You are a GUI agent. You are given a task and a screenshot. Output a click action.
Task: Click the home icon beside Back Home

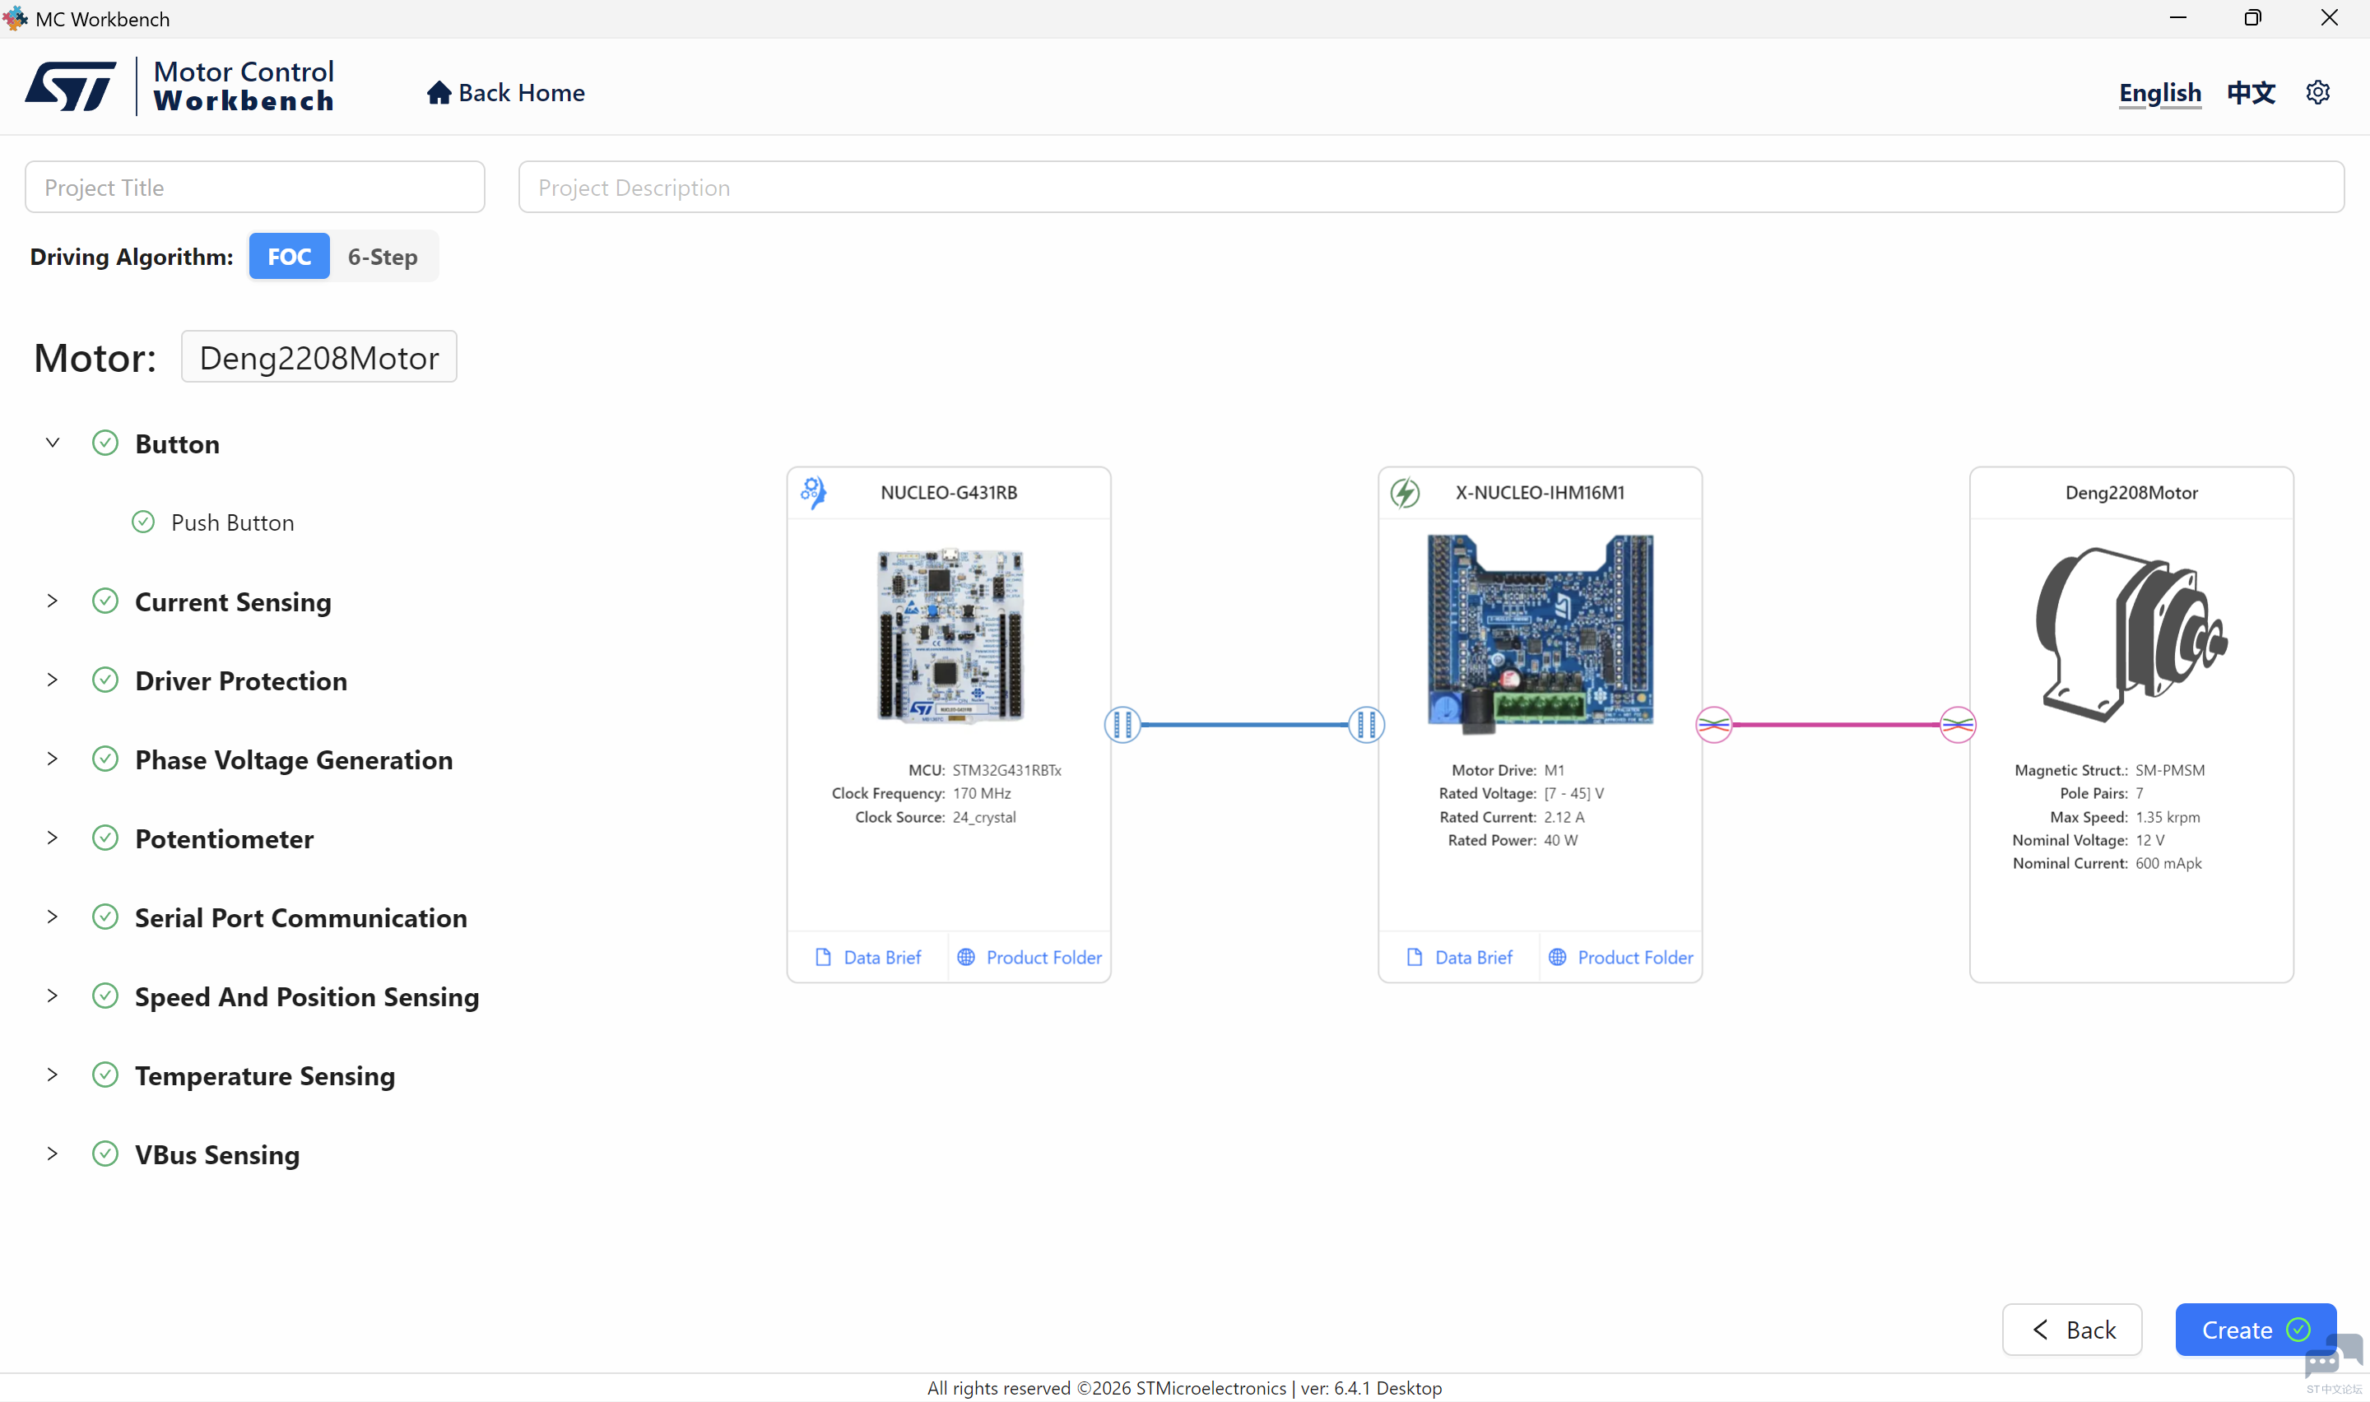pos(439,93)
